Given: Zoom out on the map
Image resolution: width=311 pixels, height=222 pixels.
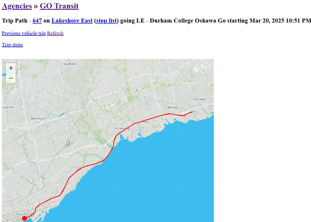Looking at the screenshot, I should 11,78.
